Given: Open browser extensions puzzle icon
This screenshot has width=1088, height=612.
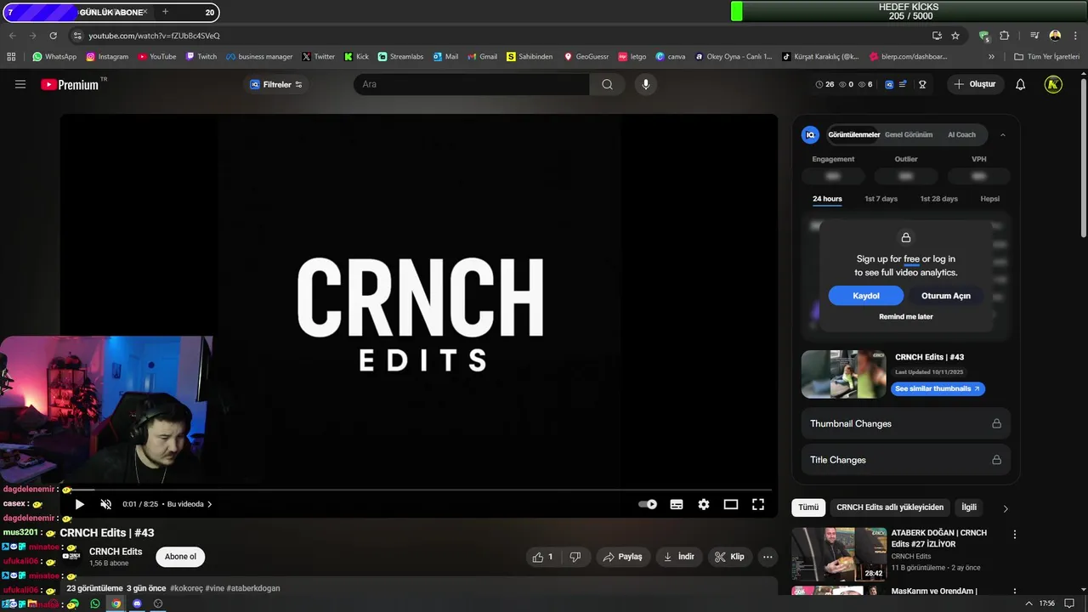Looking at the screenshot, I should pyautogui.click(x=1005, y=36).
